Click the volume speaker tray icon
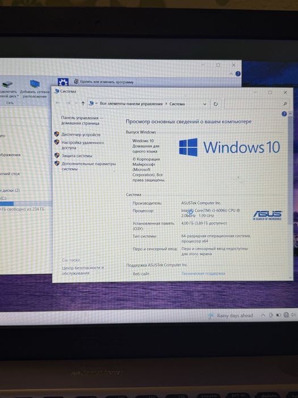 tap(293, 315)
